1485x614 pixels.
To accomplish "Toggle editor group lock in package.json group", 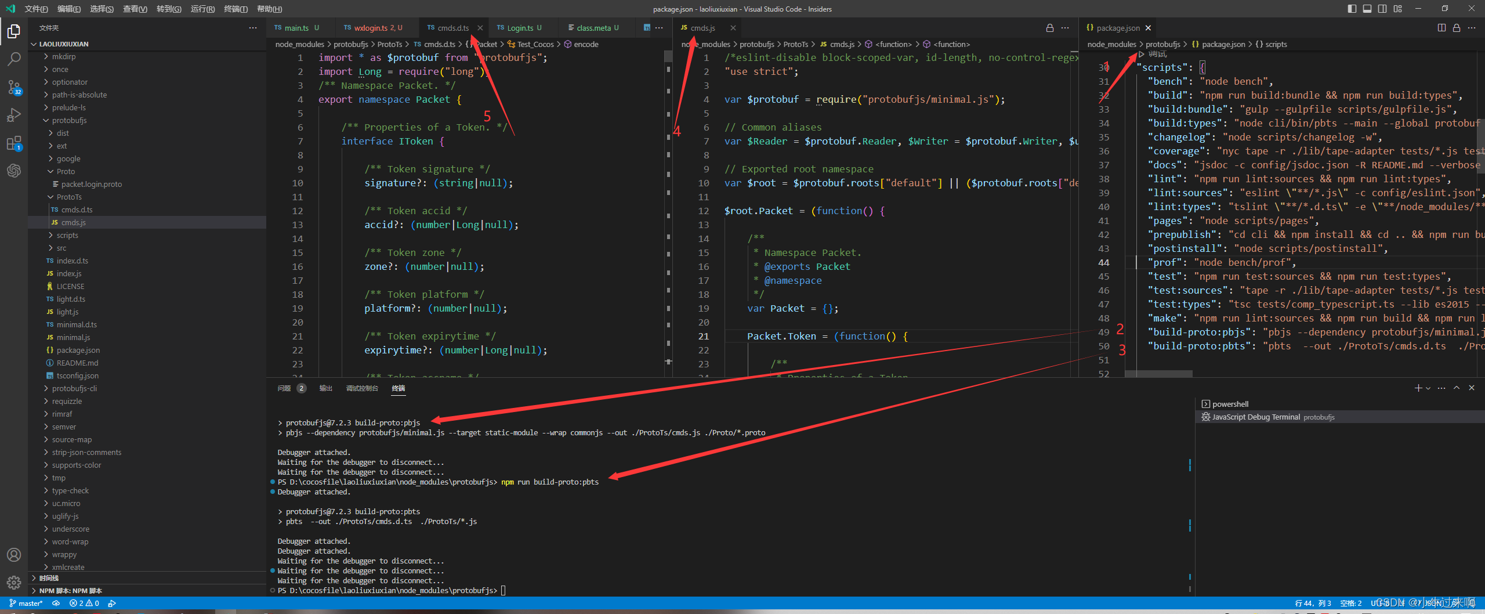I will [1457, 28].
